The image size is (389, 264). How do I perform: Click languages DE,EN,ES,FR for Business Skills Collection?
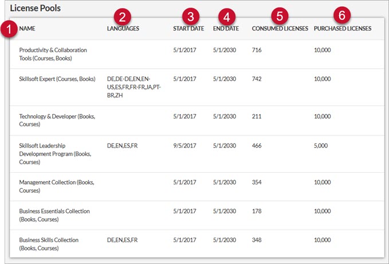(x=122, y=240)
